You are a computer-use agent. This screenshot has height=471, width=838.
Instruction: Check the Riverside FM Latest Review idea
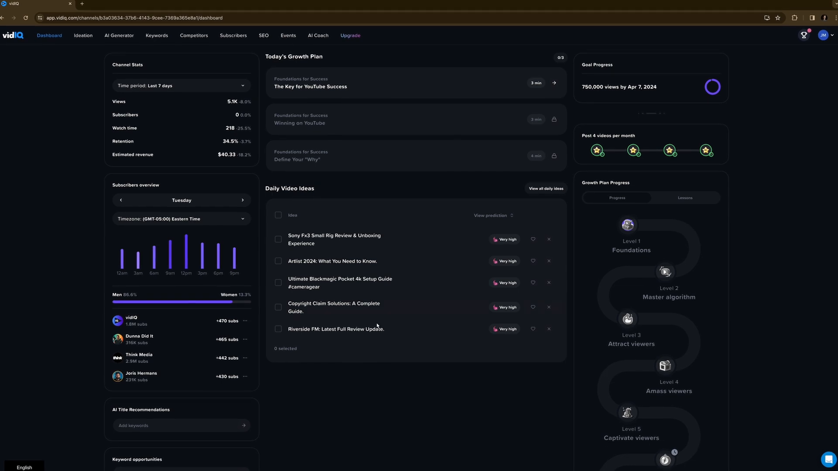[x=278, y=329]
